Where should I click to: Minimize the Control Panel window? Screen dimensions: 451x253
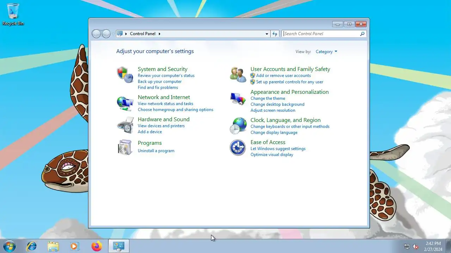[x=338, y=24]
